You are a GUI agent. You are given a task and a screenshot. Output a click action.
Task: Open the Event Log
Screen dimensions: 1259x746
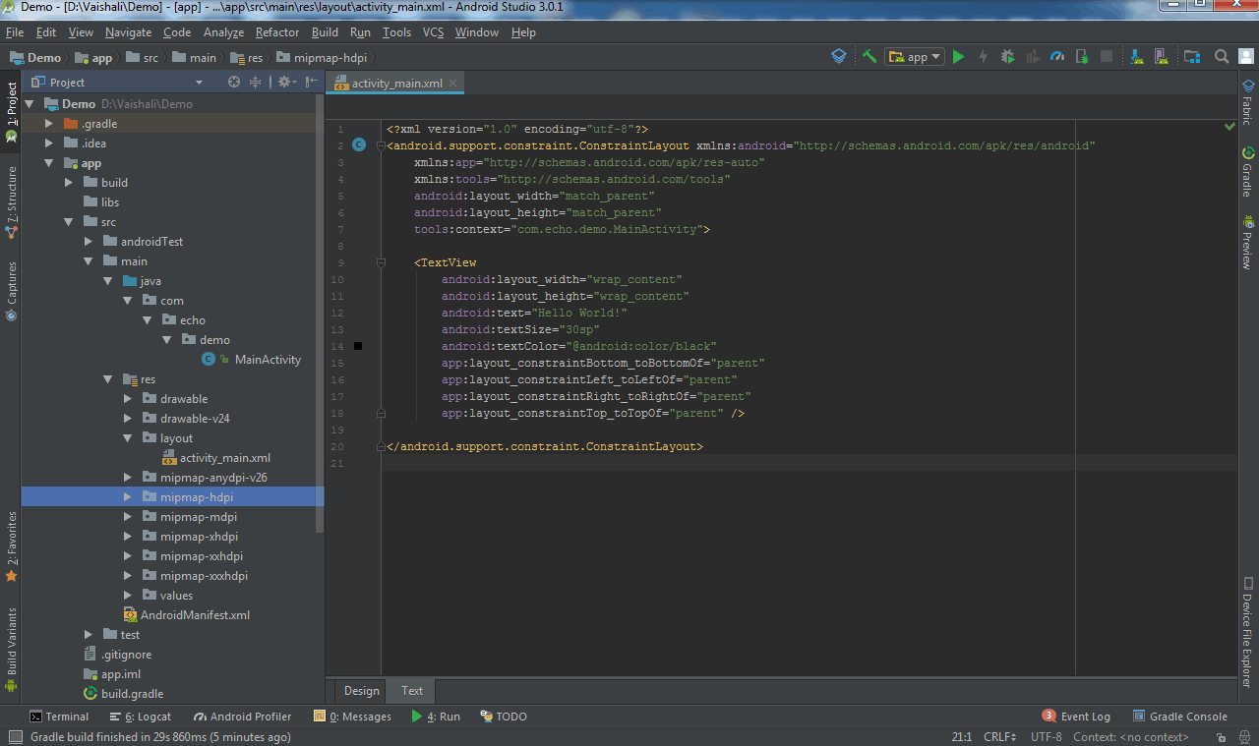tap(1076, 717)
